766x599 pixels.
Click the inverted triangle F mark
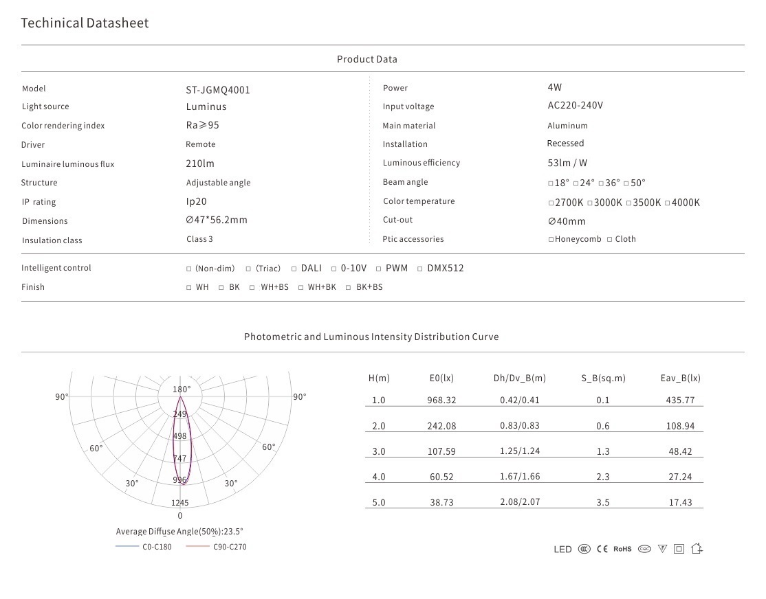[x=662, y=549]
